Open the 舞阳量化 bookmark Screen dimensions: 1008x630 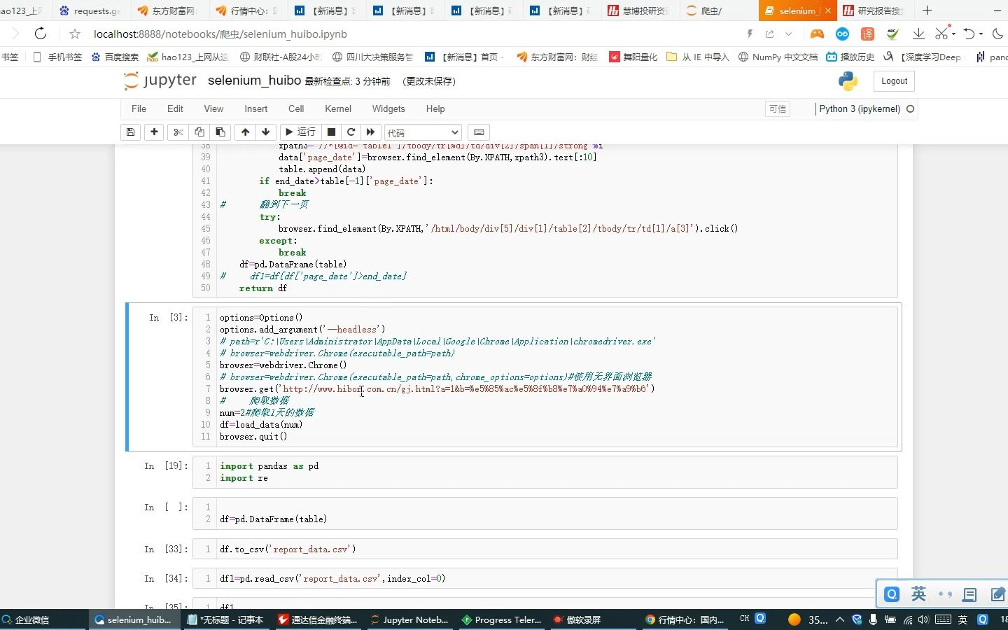click(x=633, y=57)
